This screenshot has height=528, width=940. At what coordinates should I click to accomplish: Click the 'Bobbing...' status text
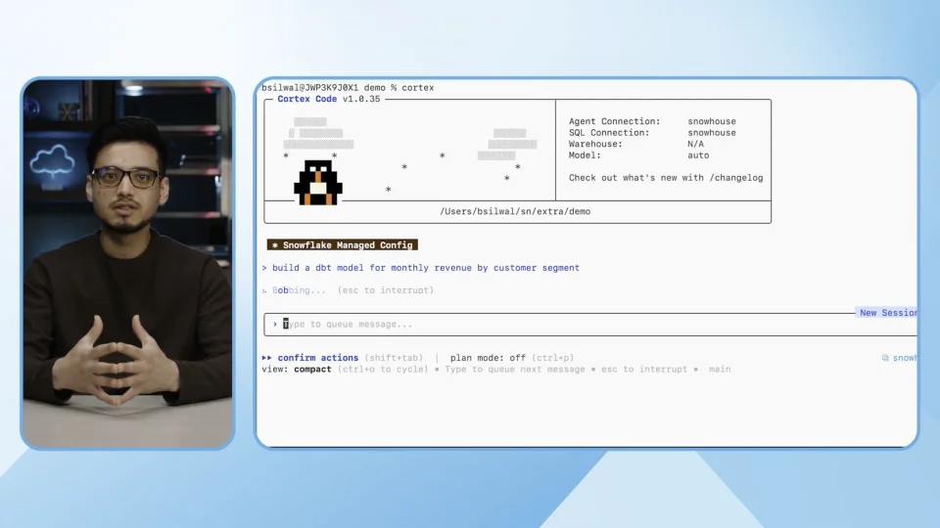click(300, 290)
